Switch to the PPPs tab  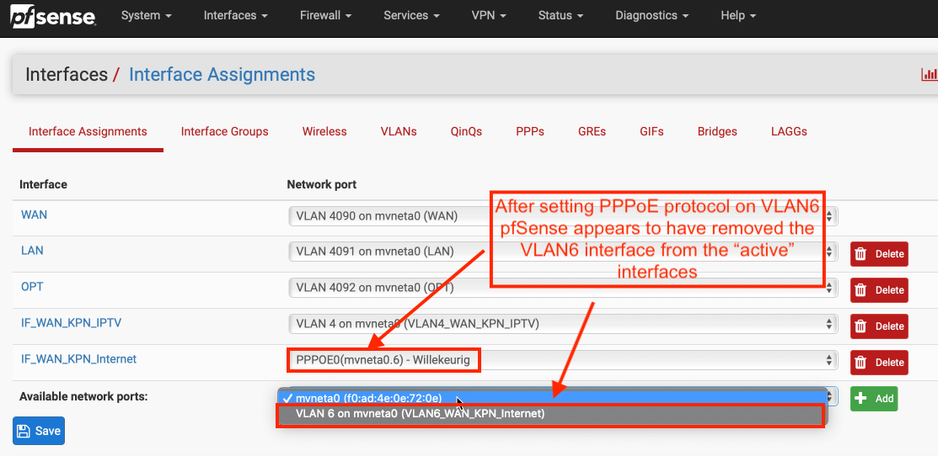(x=530, y=131)
